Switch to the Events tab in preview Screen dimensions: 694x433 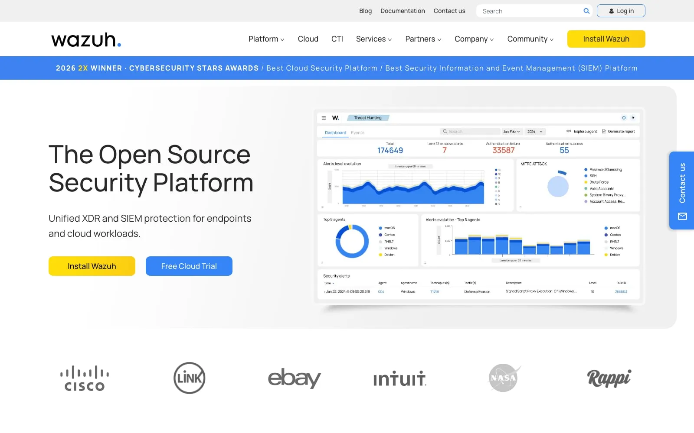357,132
